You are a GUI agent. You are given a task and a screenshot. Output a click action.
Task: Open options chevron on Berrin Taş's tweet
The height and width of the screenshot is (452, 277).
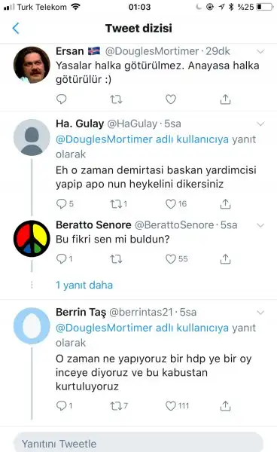[260, 313]
